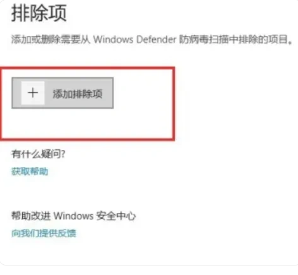Click the 添加排除项 button label
Image resolution: width=298 pixels, height=275 pixels.
[x=77, y=94]
